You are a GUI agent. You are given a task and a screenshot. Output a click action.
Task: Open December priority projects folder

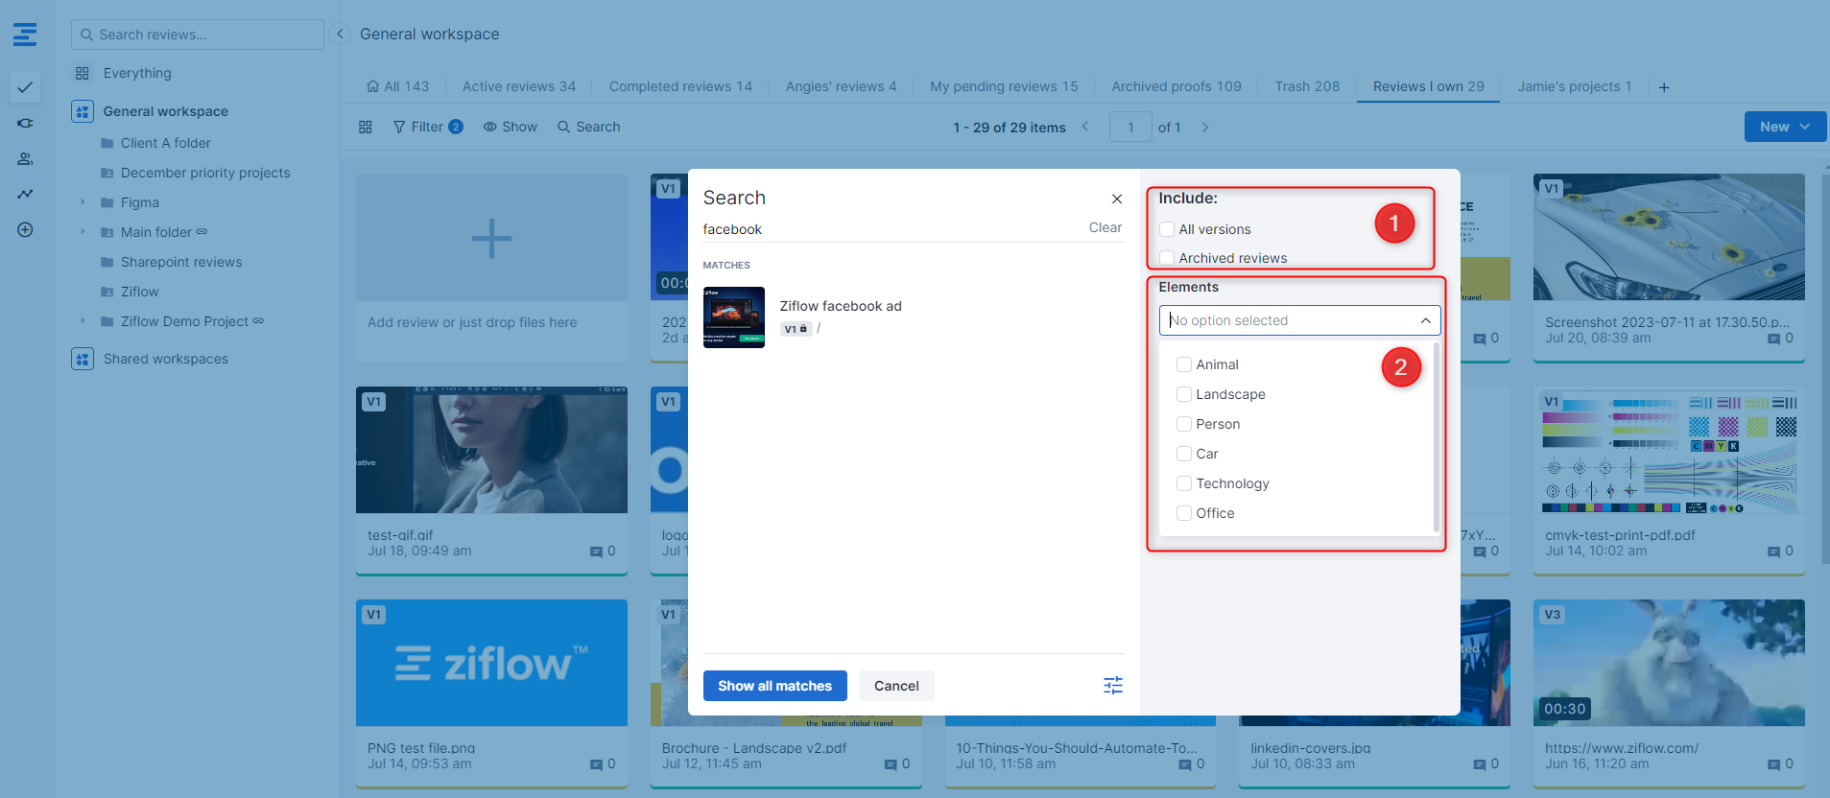204,173
